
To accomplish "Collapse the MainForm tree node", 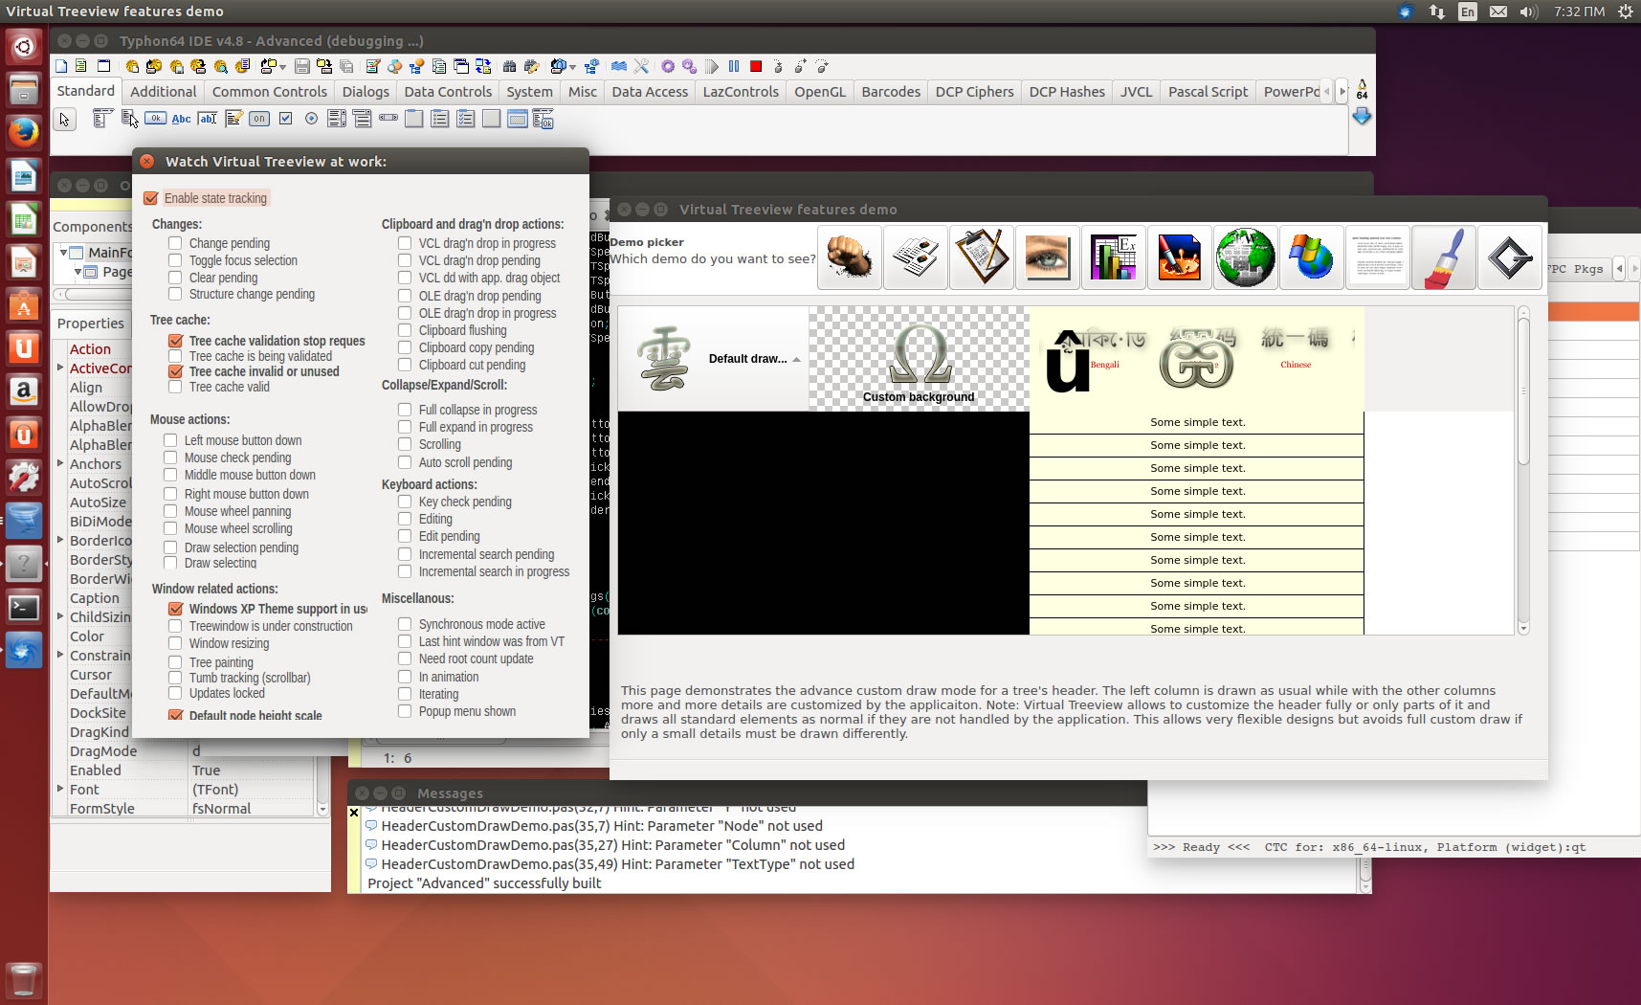I will coord(63,252).
